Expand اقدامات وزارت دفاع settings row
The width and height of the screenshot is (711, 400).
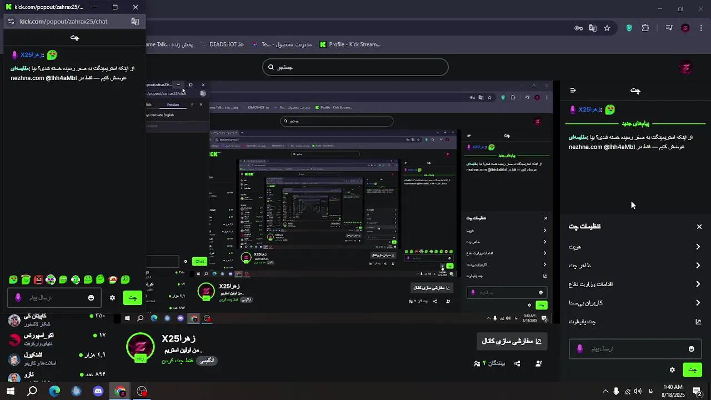click(x=635, y=284)
